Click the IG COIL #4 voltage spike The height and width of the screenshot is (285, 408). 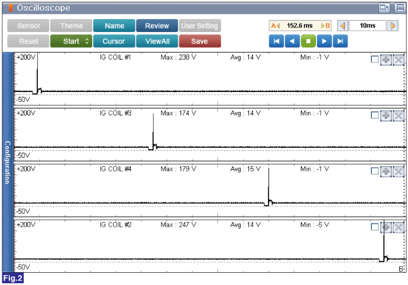click(269, 186)
